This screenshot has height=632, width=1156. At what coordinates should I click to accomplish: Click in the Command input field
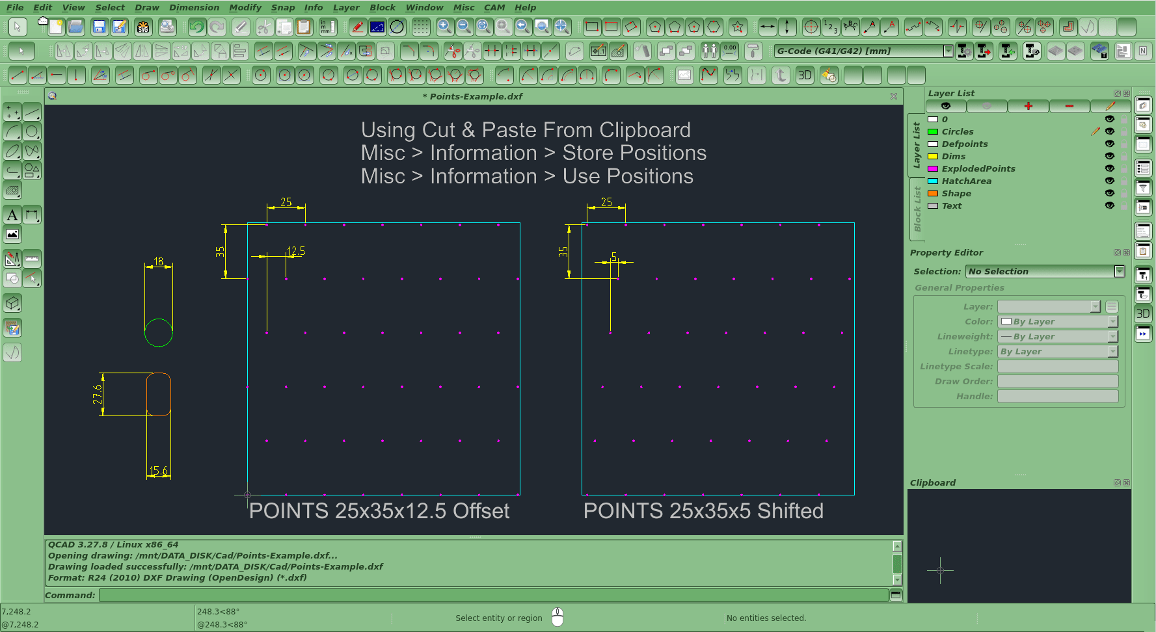493,595
